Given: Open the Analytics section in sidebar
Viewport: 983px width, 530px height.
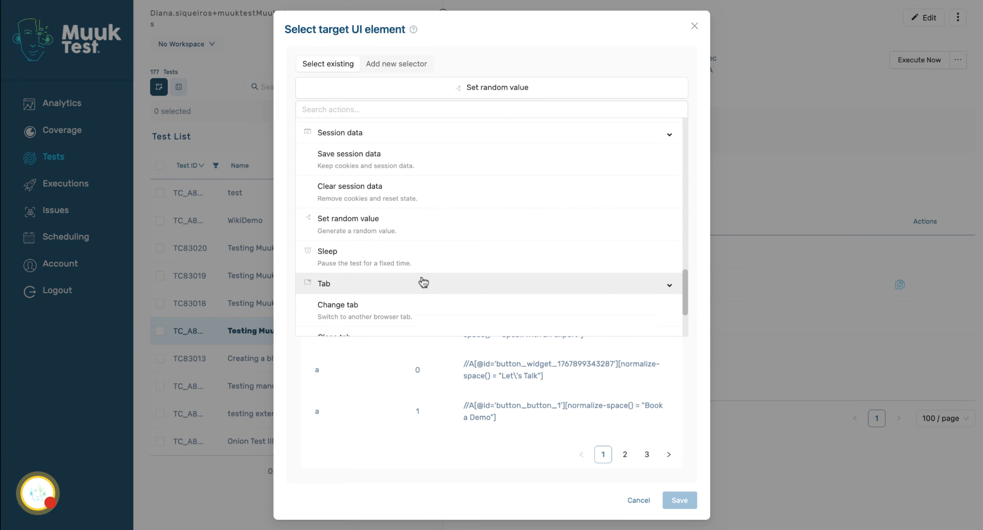Looking at the screenshot, I should click(x=61, y=103).
